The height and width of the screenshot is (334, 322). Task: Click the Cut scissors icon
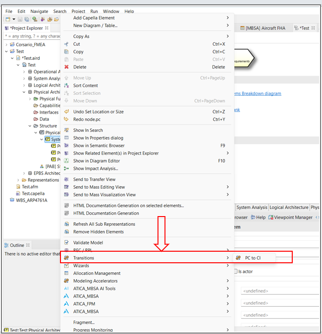[x=67, y=44]
